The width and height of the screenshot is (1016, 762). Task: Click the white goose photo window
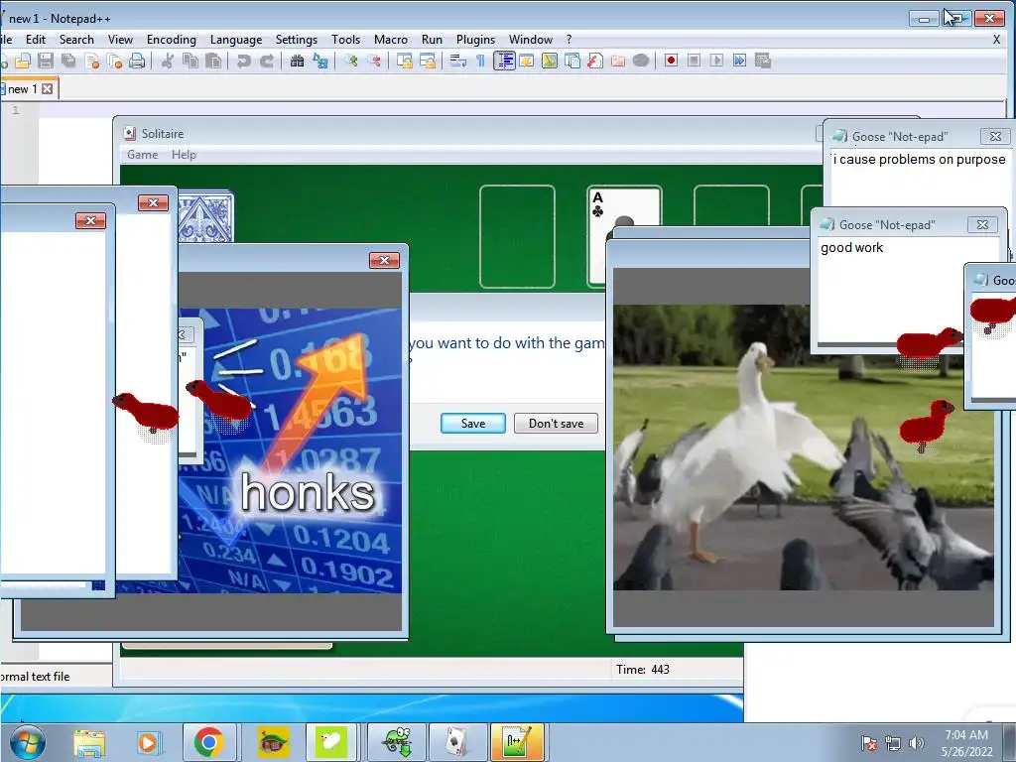click(x=804, y=447)
